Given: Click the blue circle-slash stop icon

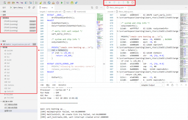Looking at the screenshot, I should (x=49, y=3).
